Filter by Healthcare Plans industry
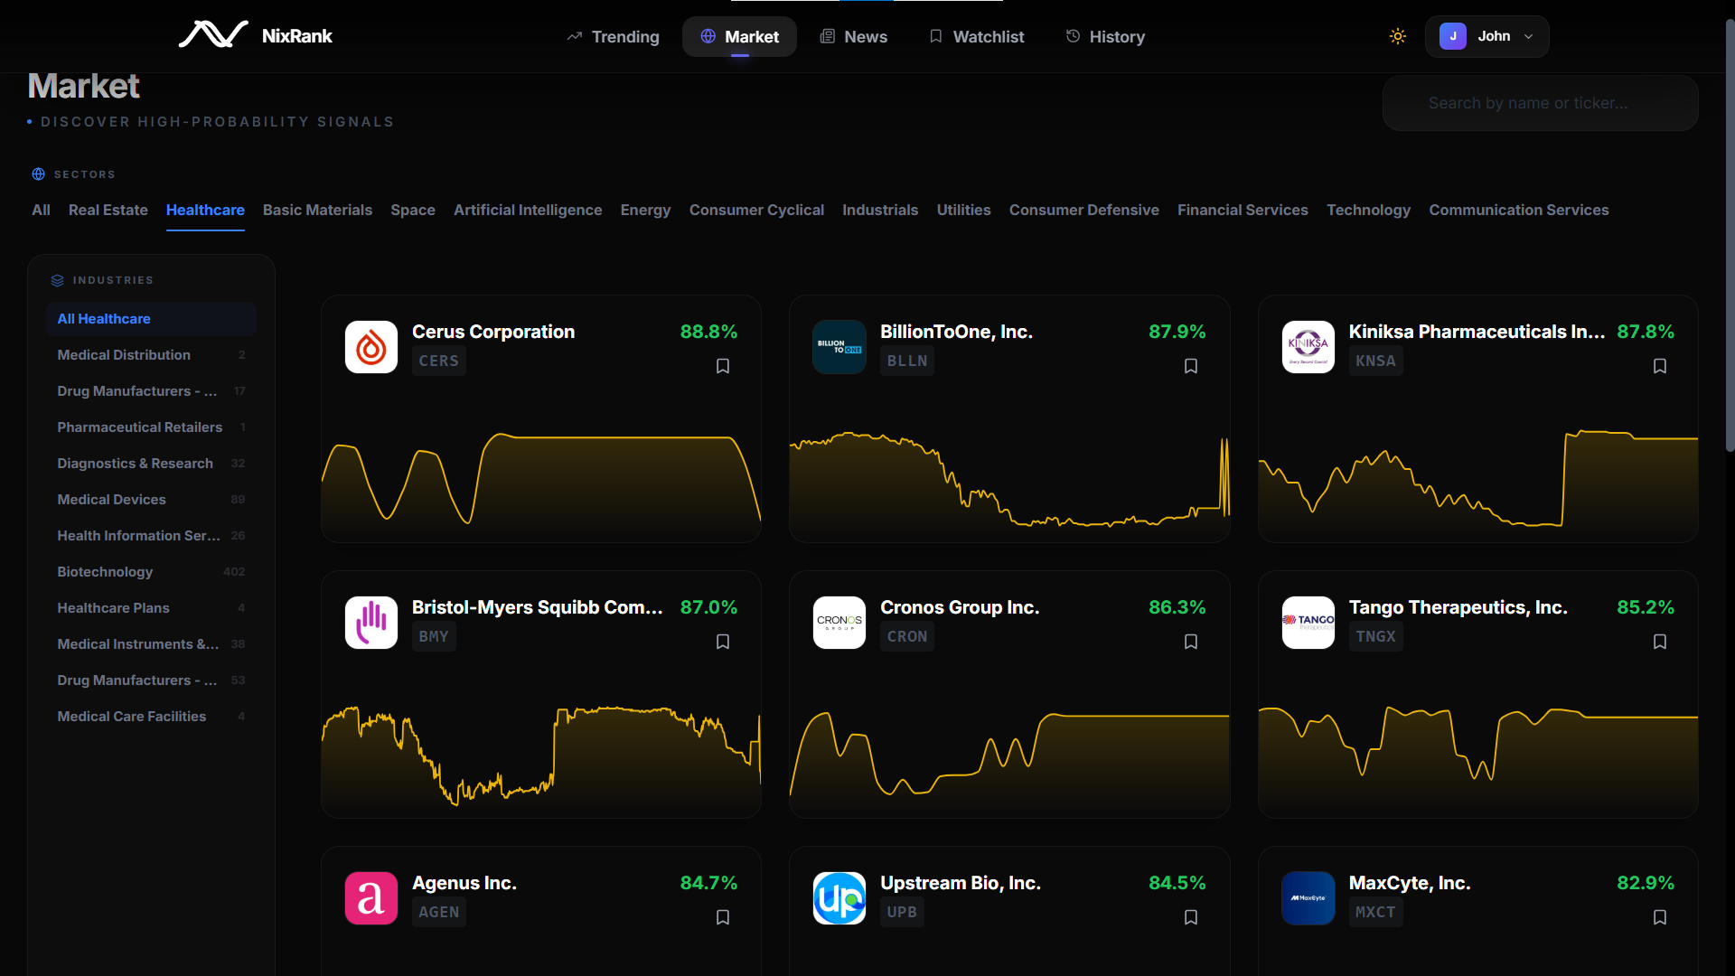1735x976 pixels. coord(151,608)
